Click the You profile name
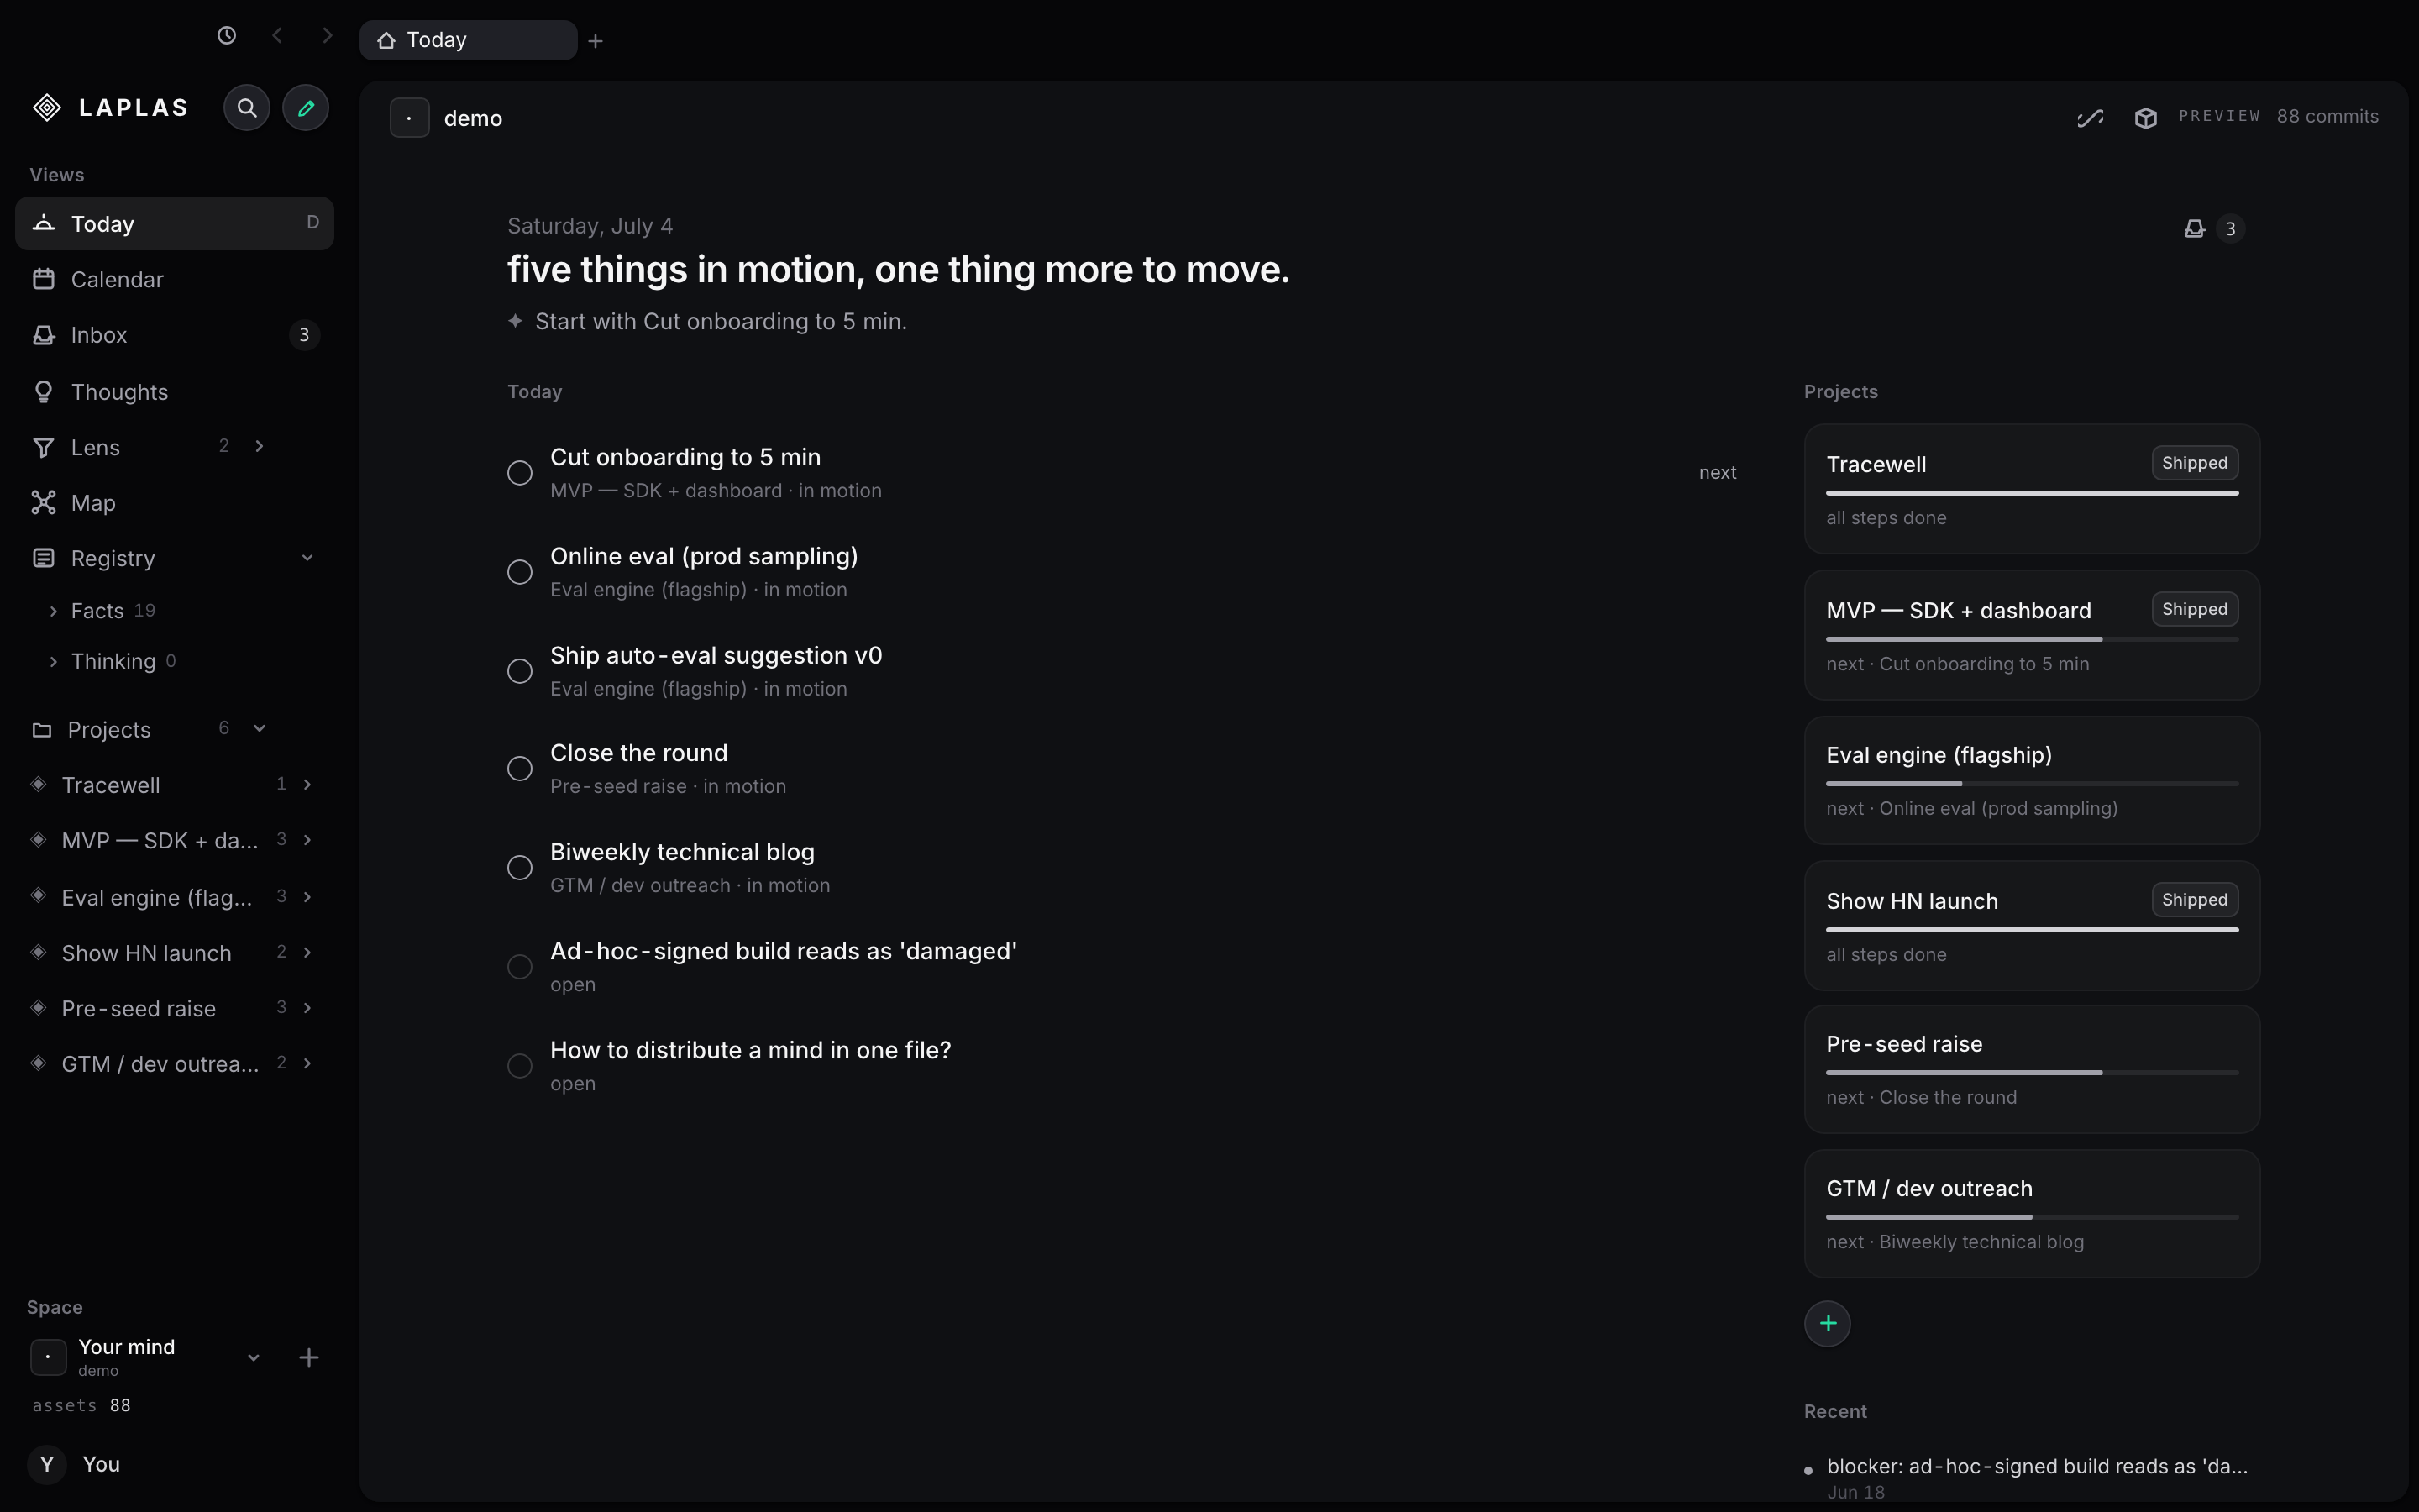This screenshot has height=1512, width=2419. (x=101, y=1464)
